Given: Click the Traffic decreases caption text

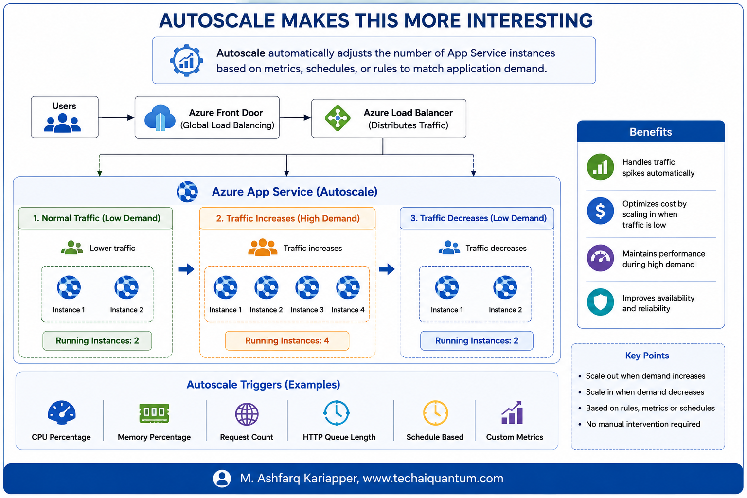Looking at the screenshot, I should (x=496, y=248).
